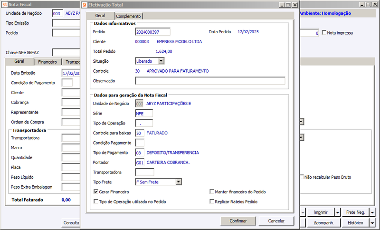This screenshot has height=230, width=380.
Task: Click the Efetivação Total window title icon
Action: [x=85, y=5]
